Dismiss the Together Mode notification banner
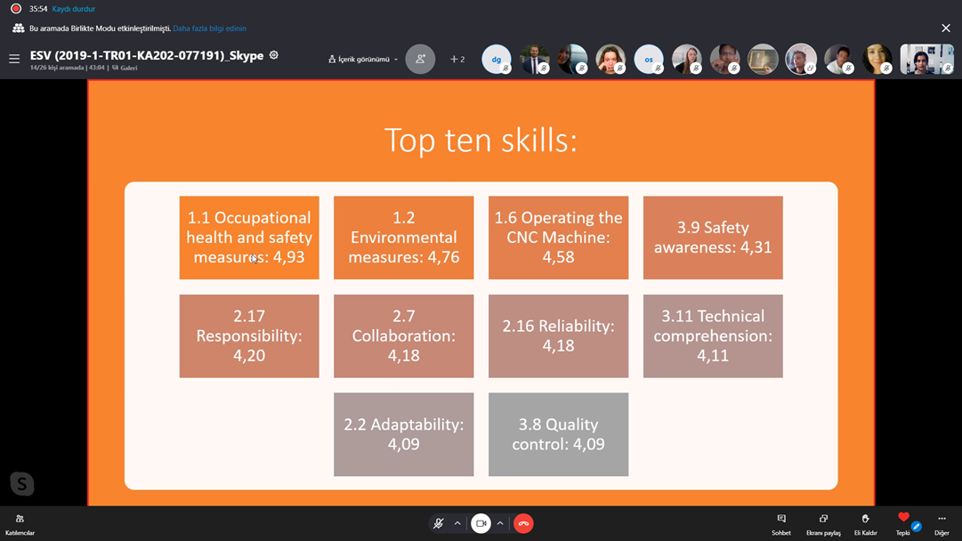The width and height of the screenshot is (962, 541). pos(945,28)
